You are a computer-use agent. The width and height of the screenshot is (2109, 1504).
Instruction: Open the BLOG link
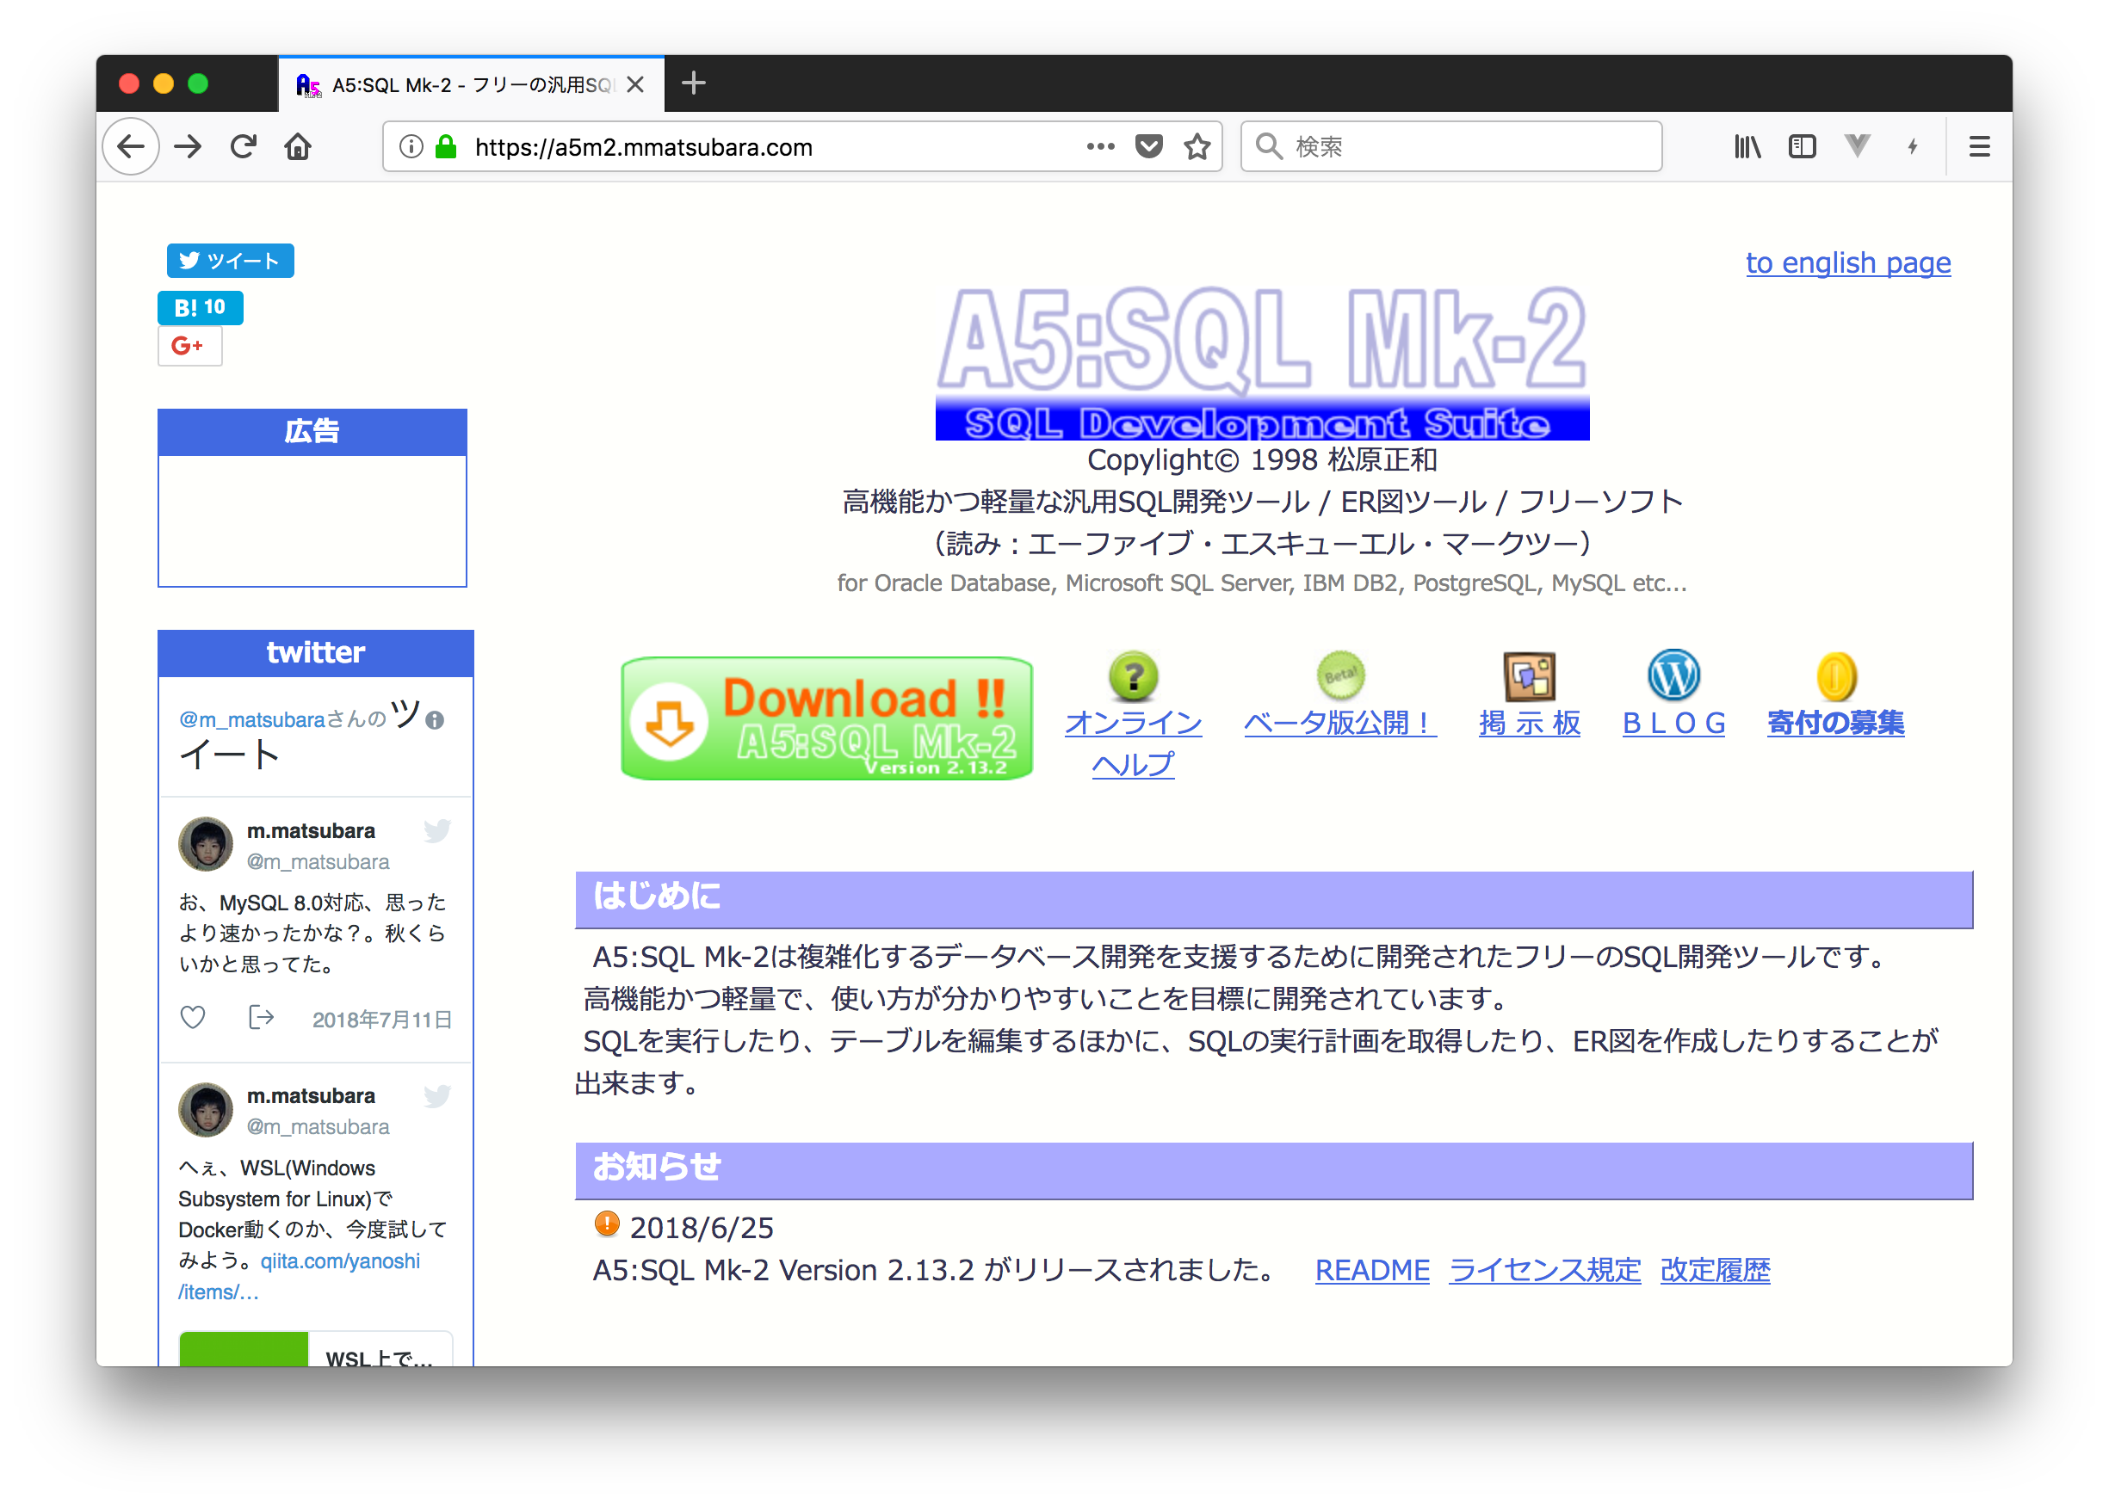(1673, 723)
